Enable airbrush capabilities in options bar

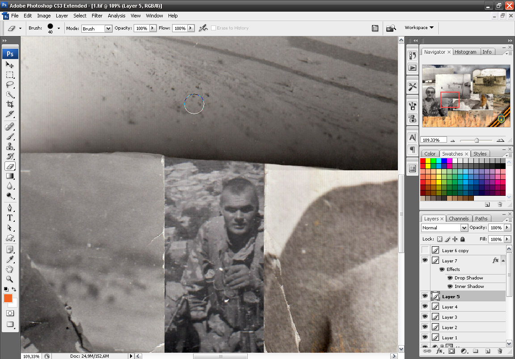203,28
